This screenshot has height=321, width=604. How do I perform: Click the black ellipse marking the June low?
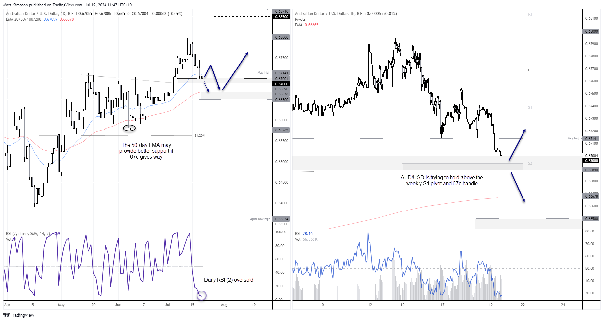point(129,128)
